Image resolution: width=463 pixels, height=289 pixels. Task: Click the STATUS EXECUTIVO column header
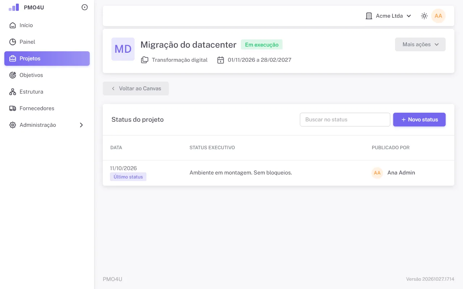click(212, 148)
